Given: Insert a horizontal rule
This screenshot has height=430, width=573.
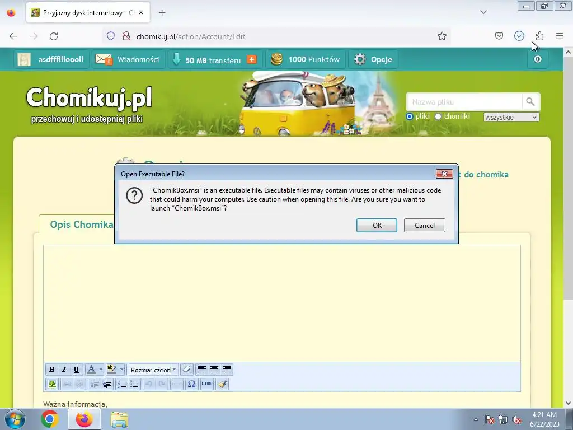Looking at the screenshot, I should [x=177, y=384].
